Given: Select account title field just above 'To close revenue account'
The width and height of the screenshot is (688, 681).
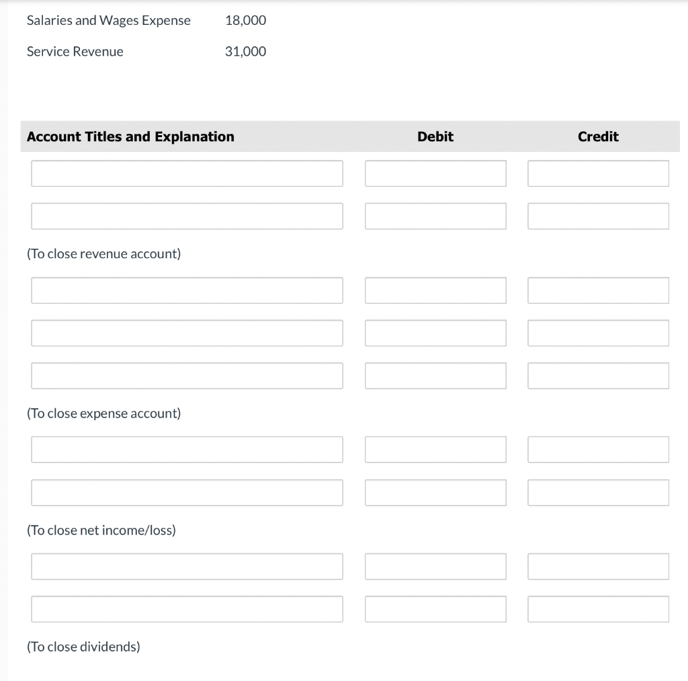Looking at the screenshot, I should pyautogui.click(x=187, y=216).
